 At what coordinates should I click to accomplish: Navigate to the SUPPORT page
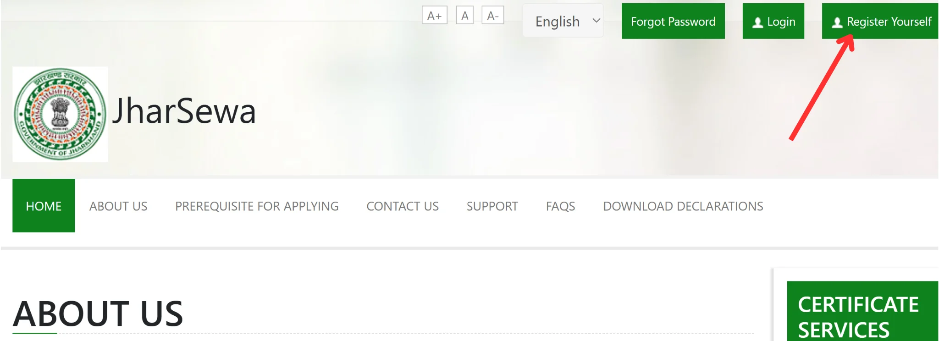pyautogui.click(x=492, y=206)
